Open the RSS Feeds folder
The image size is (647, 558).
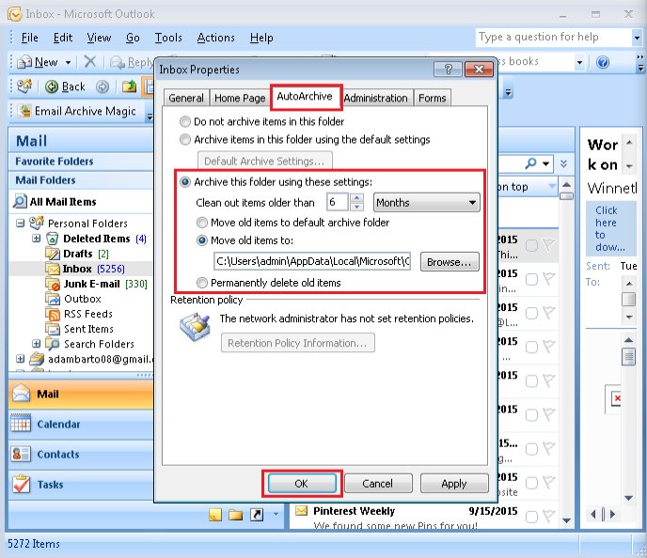[x=79, y=314]
